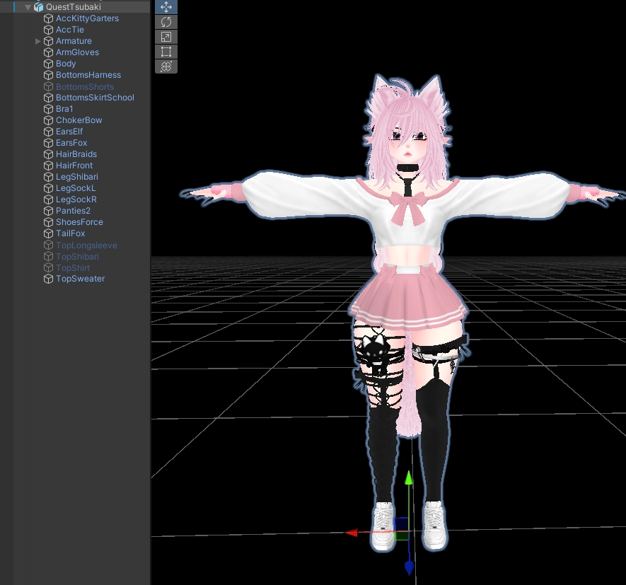Click the cube icon next to Body
This screenshot has width=626, height=585.
point(48,64)
